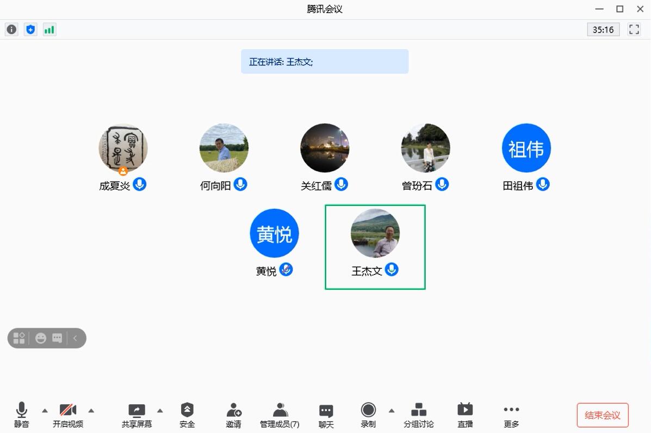Click the 结束会议 end meeting button
Viewport: 651px width, 433px height.
coord(603,415)
